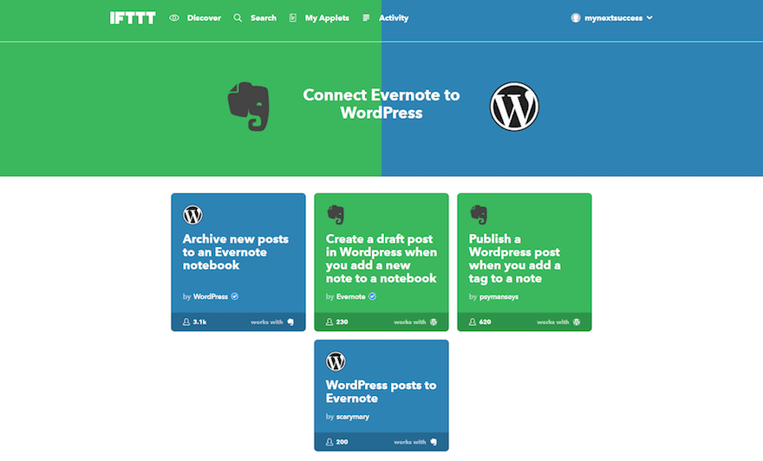
Task: Open the Search menu item
Action: click(x=264, y=18)
